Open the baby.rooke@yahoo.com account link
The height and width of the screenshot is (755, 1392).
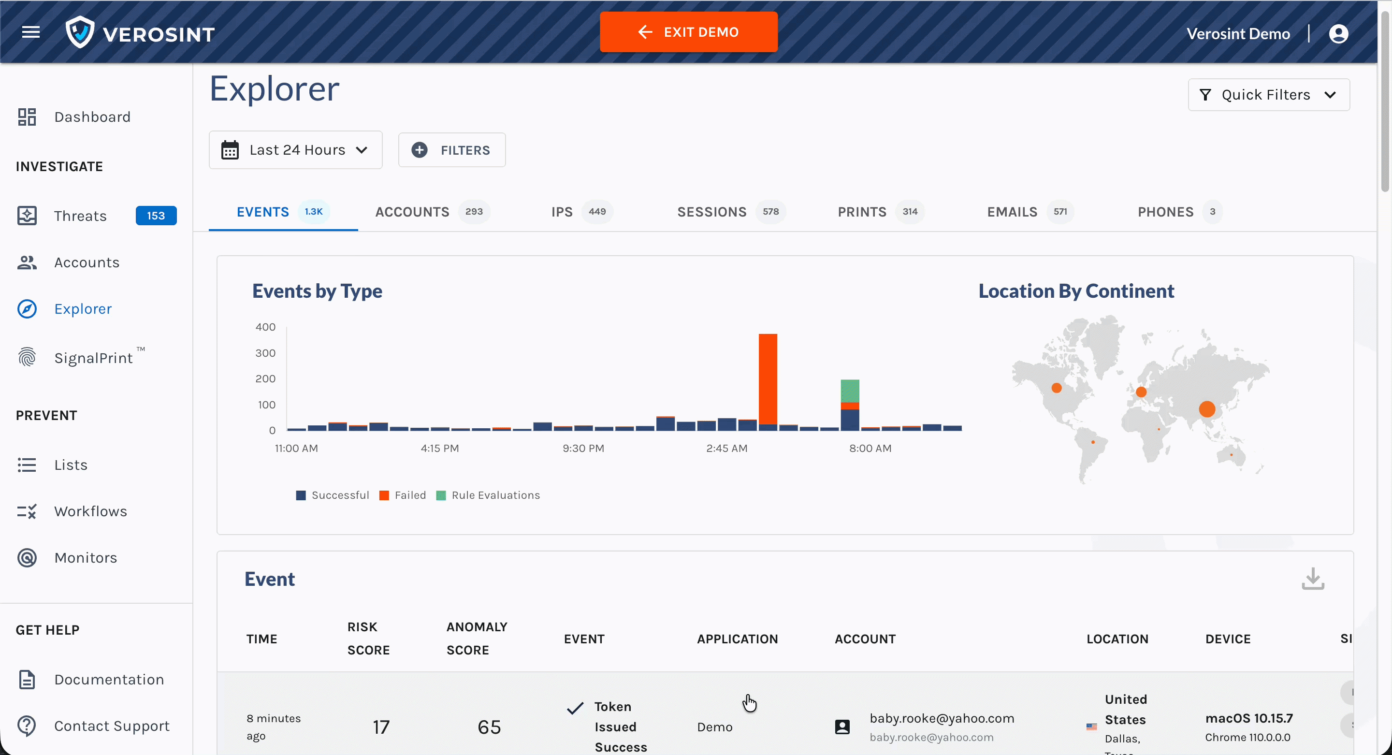click(942, 718)
